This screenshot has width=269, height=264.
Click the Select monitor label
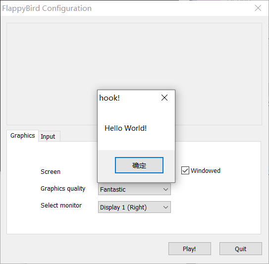(61, 206)
